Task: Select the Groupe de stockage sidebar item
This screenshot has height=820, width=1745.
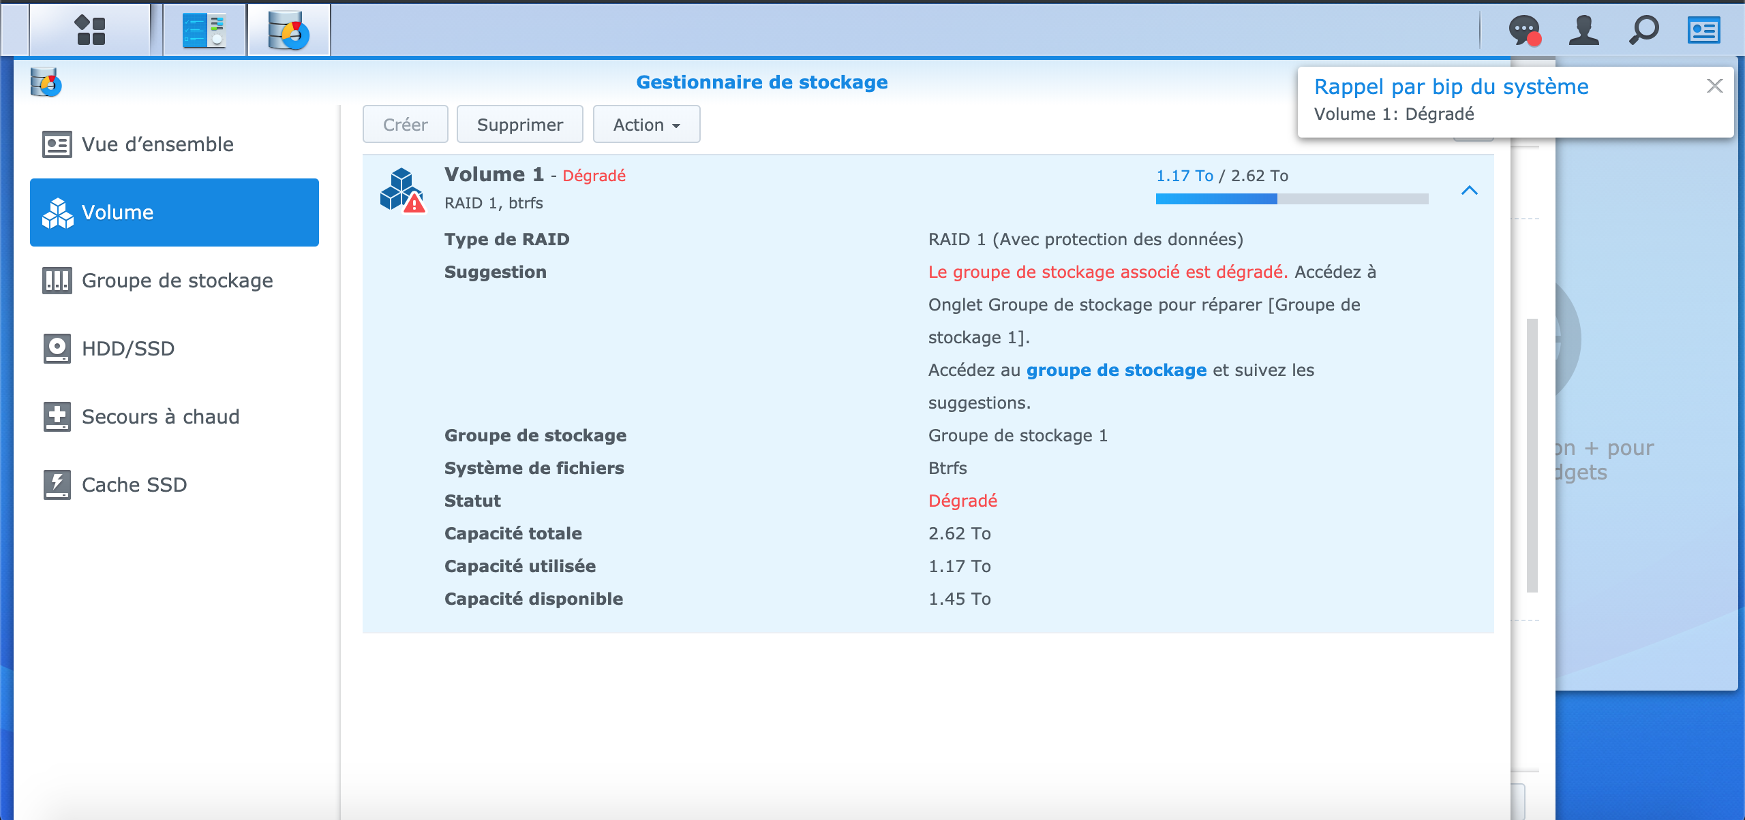Action: pyautogui.click(x=177, y=281)
